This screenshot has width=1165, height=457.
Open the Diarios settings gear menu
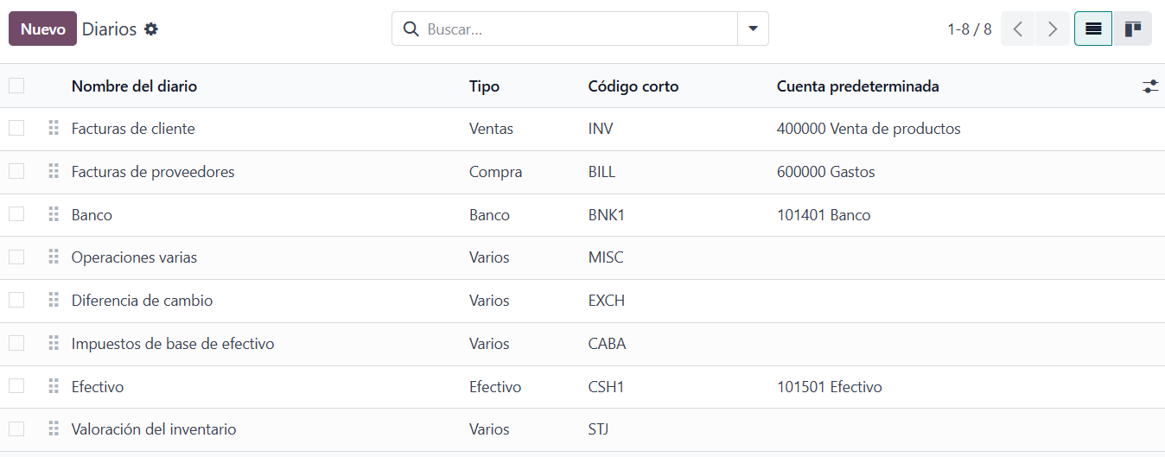[151, 29]
